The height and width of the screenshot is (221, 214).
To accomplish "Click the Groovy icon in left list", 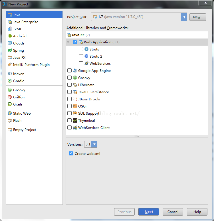I will click(x=10, y=90).
